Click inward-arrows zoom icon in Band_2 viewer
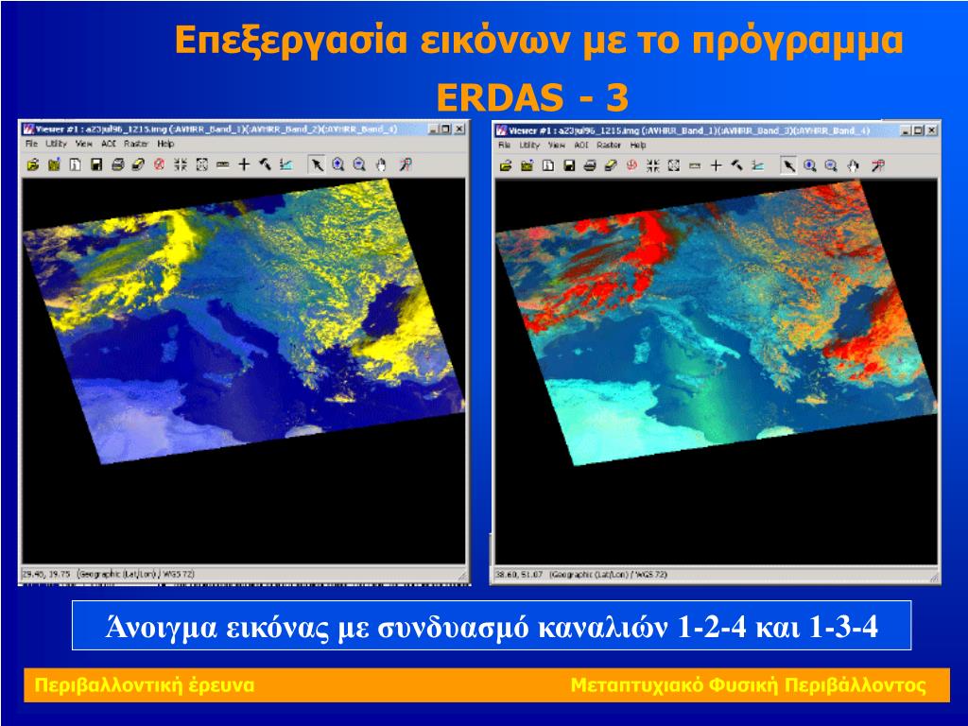The width and height of the screenshot is (968, 726). tap(181, 164)
